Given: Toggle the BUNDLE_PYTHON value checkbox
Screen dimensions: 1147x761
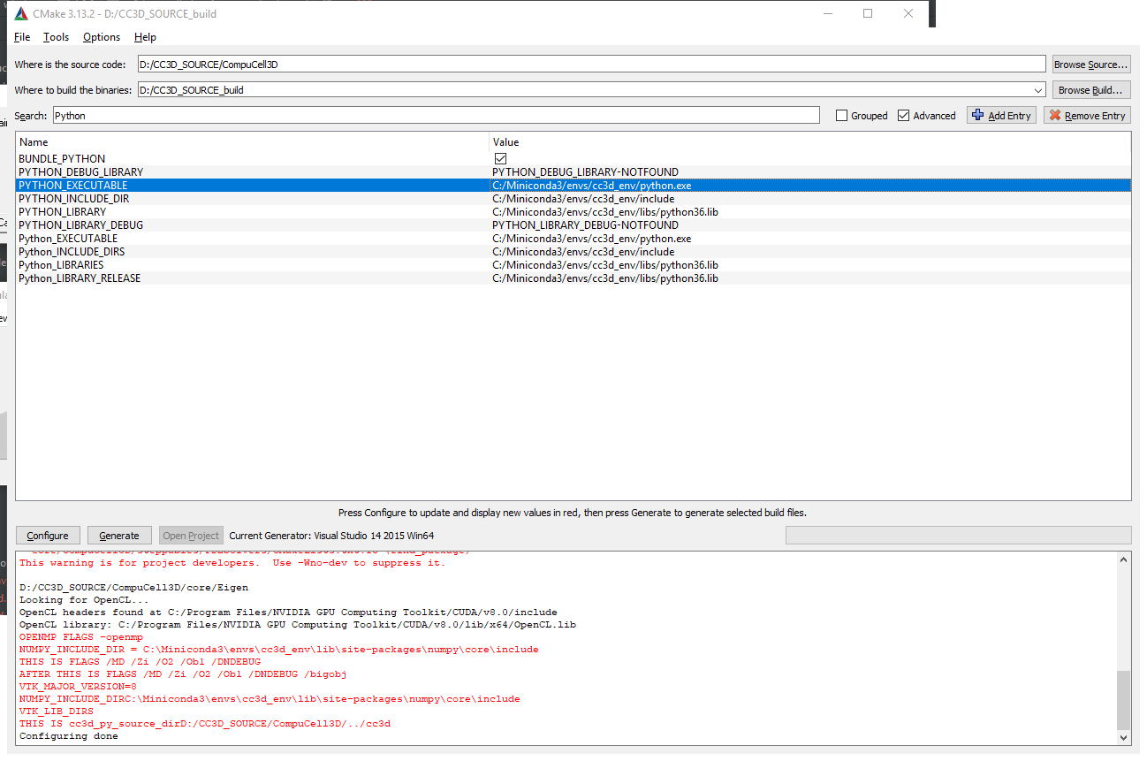Looking at the screenshot, I should (500, 159).
